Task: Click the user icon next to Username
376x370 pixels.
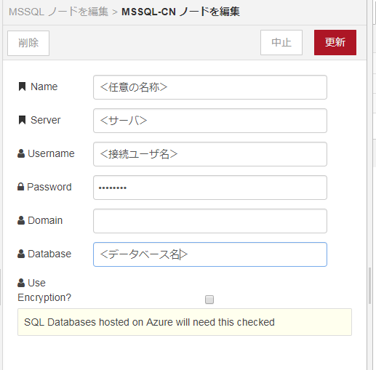Action: click(21, 153)
